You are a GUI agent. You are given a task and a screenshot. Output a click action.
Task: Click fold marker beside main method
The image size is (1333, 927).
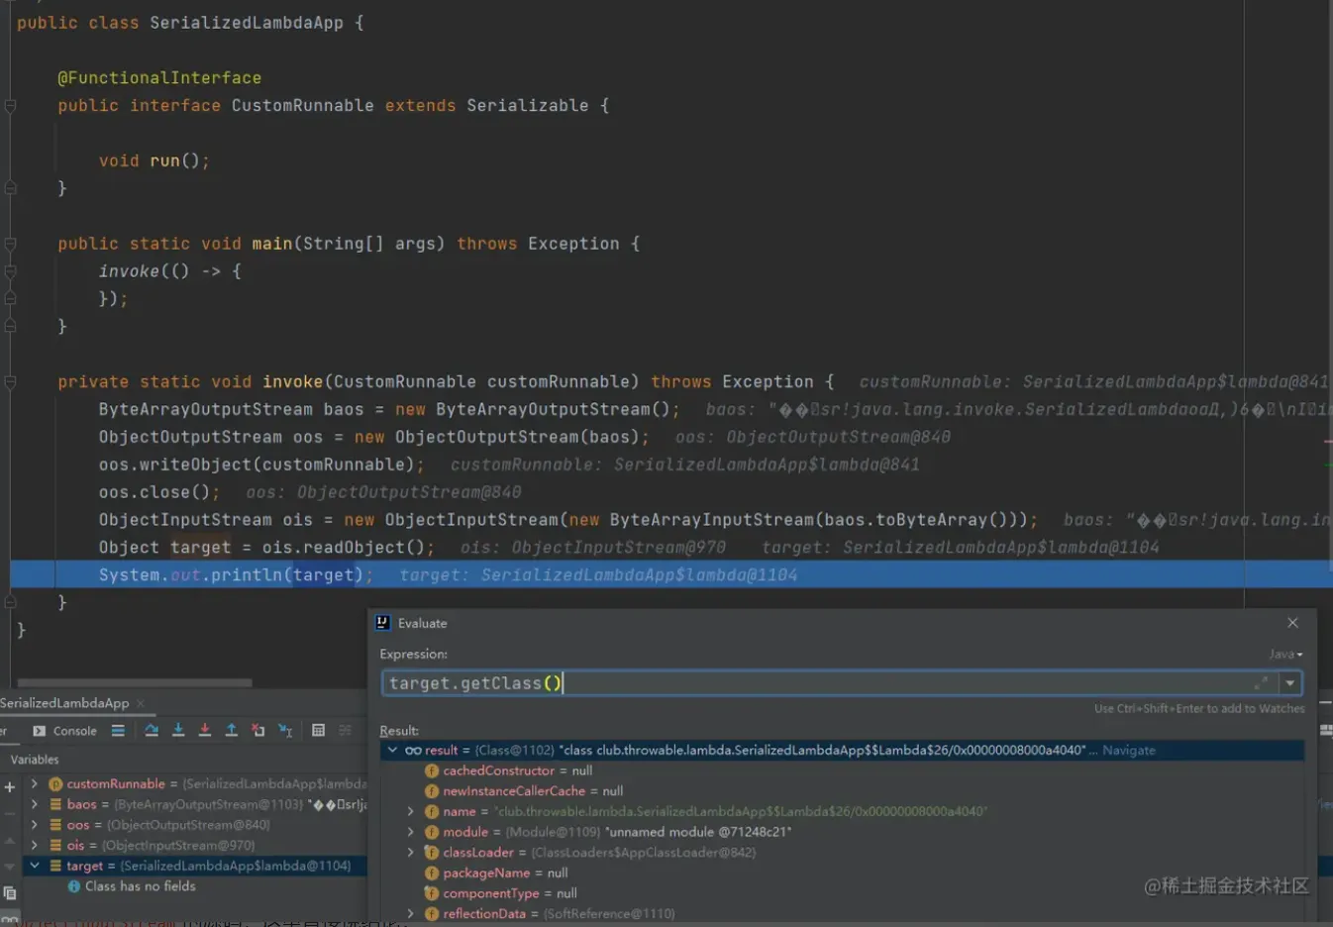tap(10, 244)
